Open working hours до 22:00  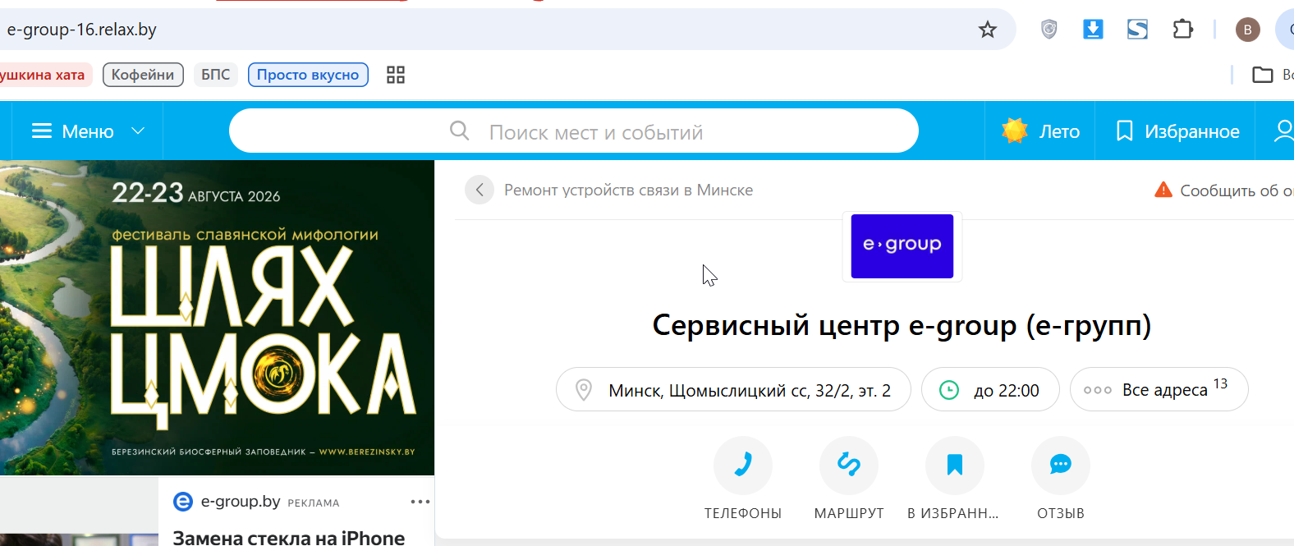990,390
